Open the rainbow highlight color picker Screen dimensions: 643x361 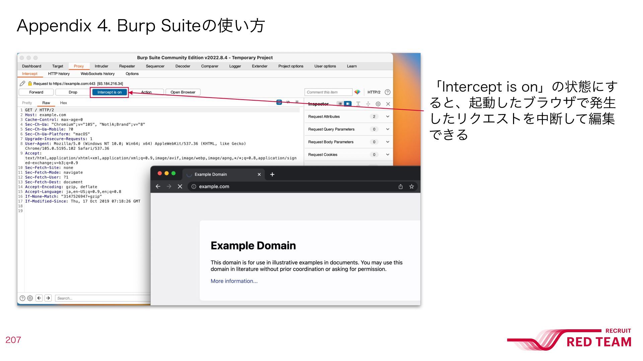click(x=357, y=92)
